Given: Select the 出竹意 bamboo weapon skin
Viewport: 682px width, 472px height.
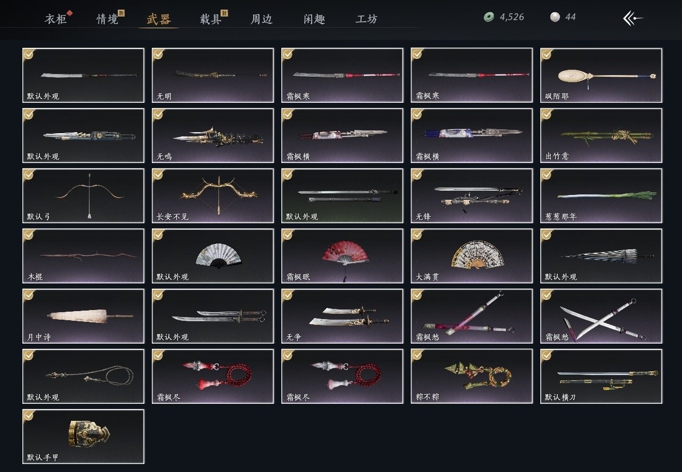Looking at the screenshot, I should 601,135.
